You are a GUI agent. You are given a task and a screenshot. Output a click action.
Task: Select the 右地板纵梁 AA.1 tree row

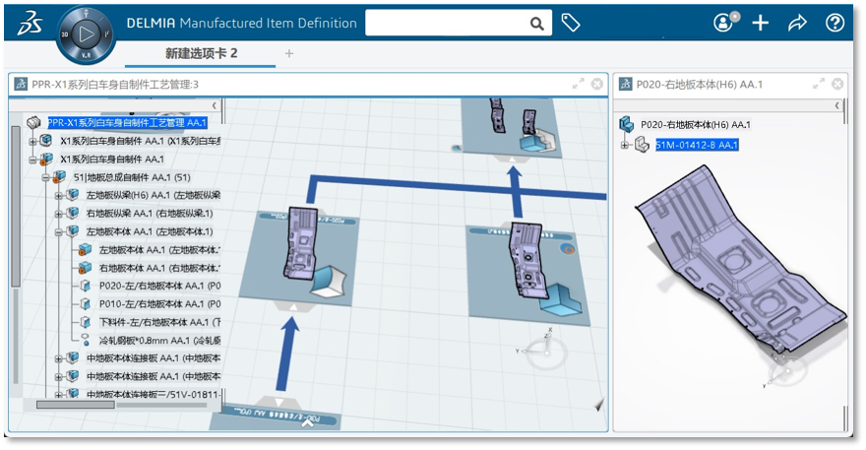(x=150, y=214)
